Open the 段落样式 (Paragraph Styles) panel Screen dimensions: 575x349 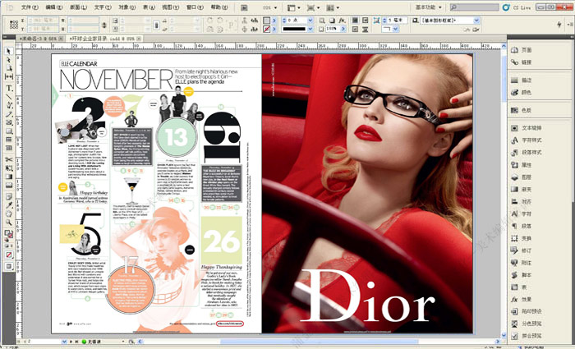click(x=527, y=152)
